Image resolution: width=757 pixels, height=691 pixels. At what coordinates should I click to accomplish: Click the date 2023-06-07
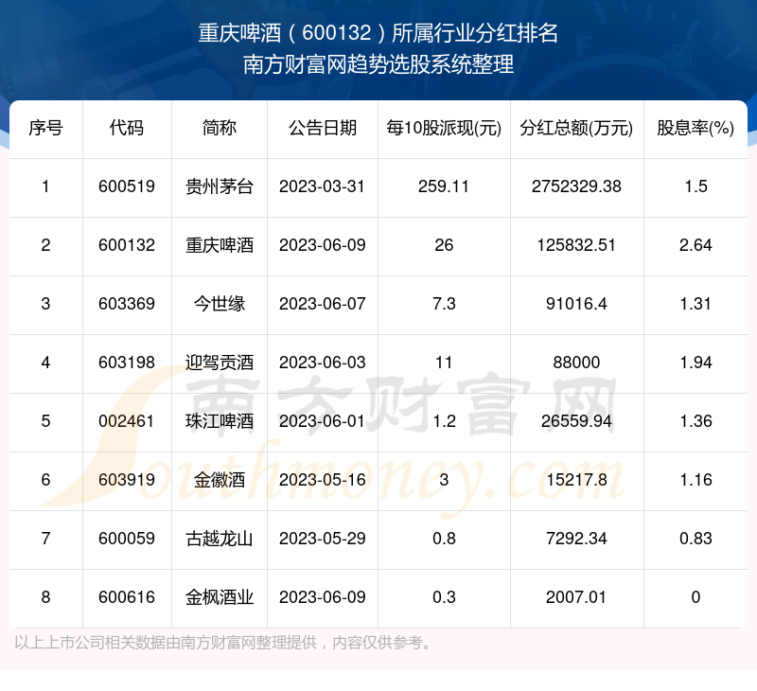pyautogui.click(x=322, y=304)
